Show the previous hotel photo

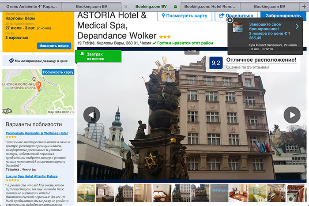(x=92, y=115)
